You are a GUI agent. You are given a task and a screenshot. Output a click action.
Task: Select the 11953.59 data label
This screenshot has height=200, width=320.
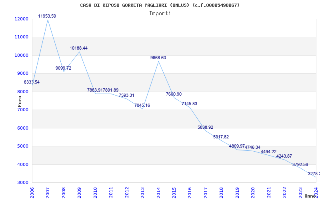click(47, 16)
